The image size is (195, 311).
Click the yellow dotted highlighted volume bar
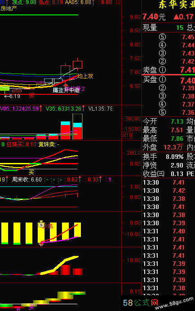(77, 126)
